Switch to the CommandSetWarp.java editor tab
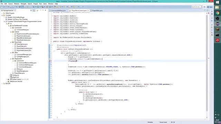The width and height of the screenshot is (221, 124). click(58, 11)
